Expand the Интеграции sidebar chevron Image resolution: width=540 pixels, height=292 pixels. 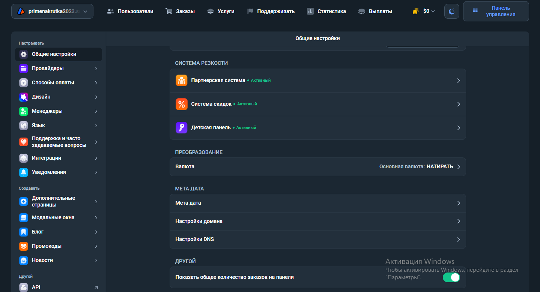click(96, 158)
